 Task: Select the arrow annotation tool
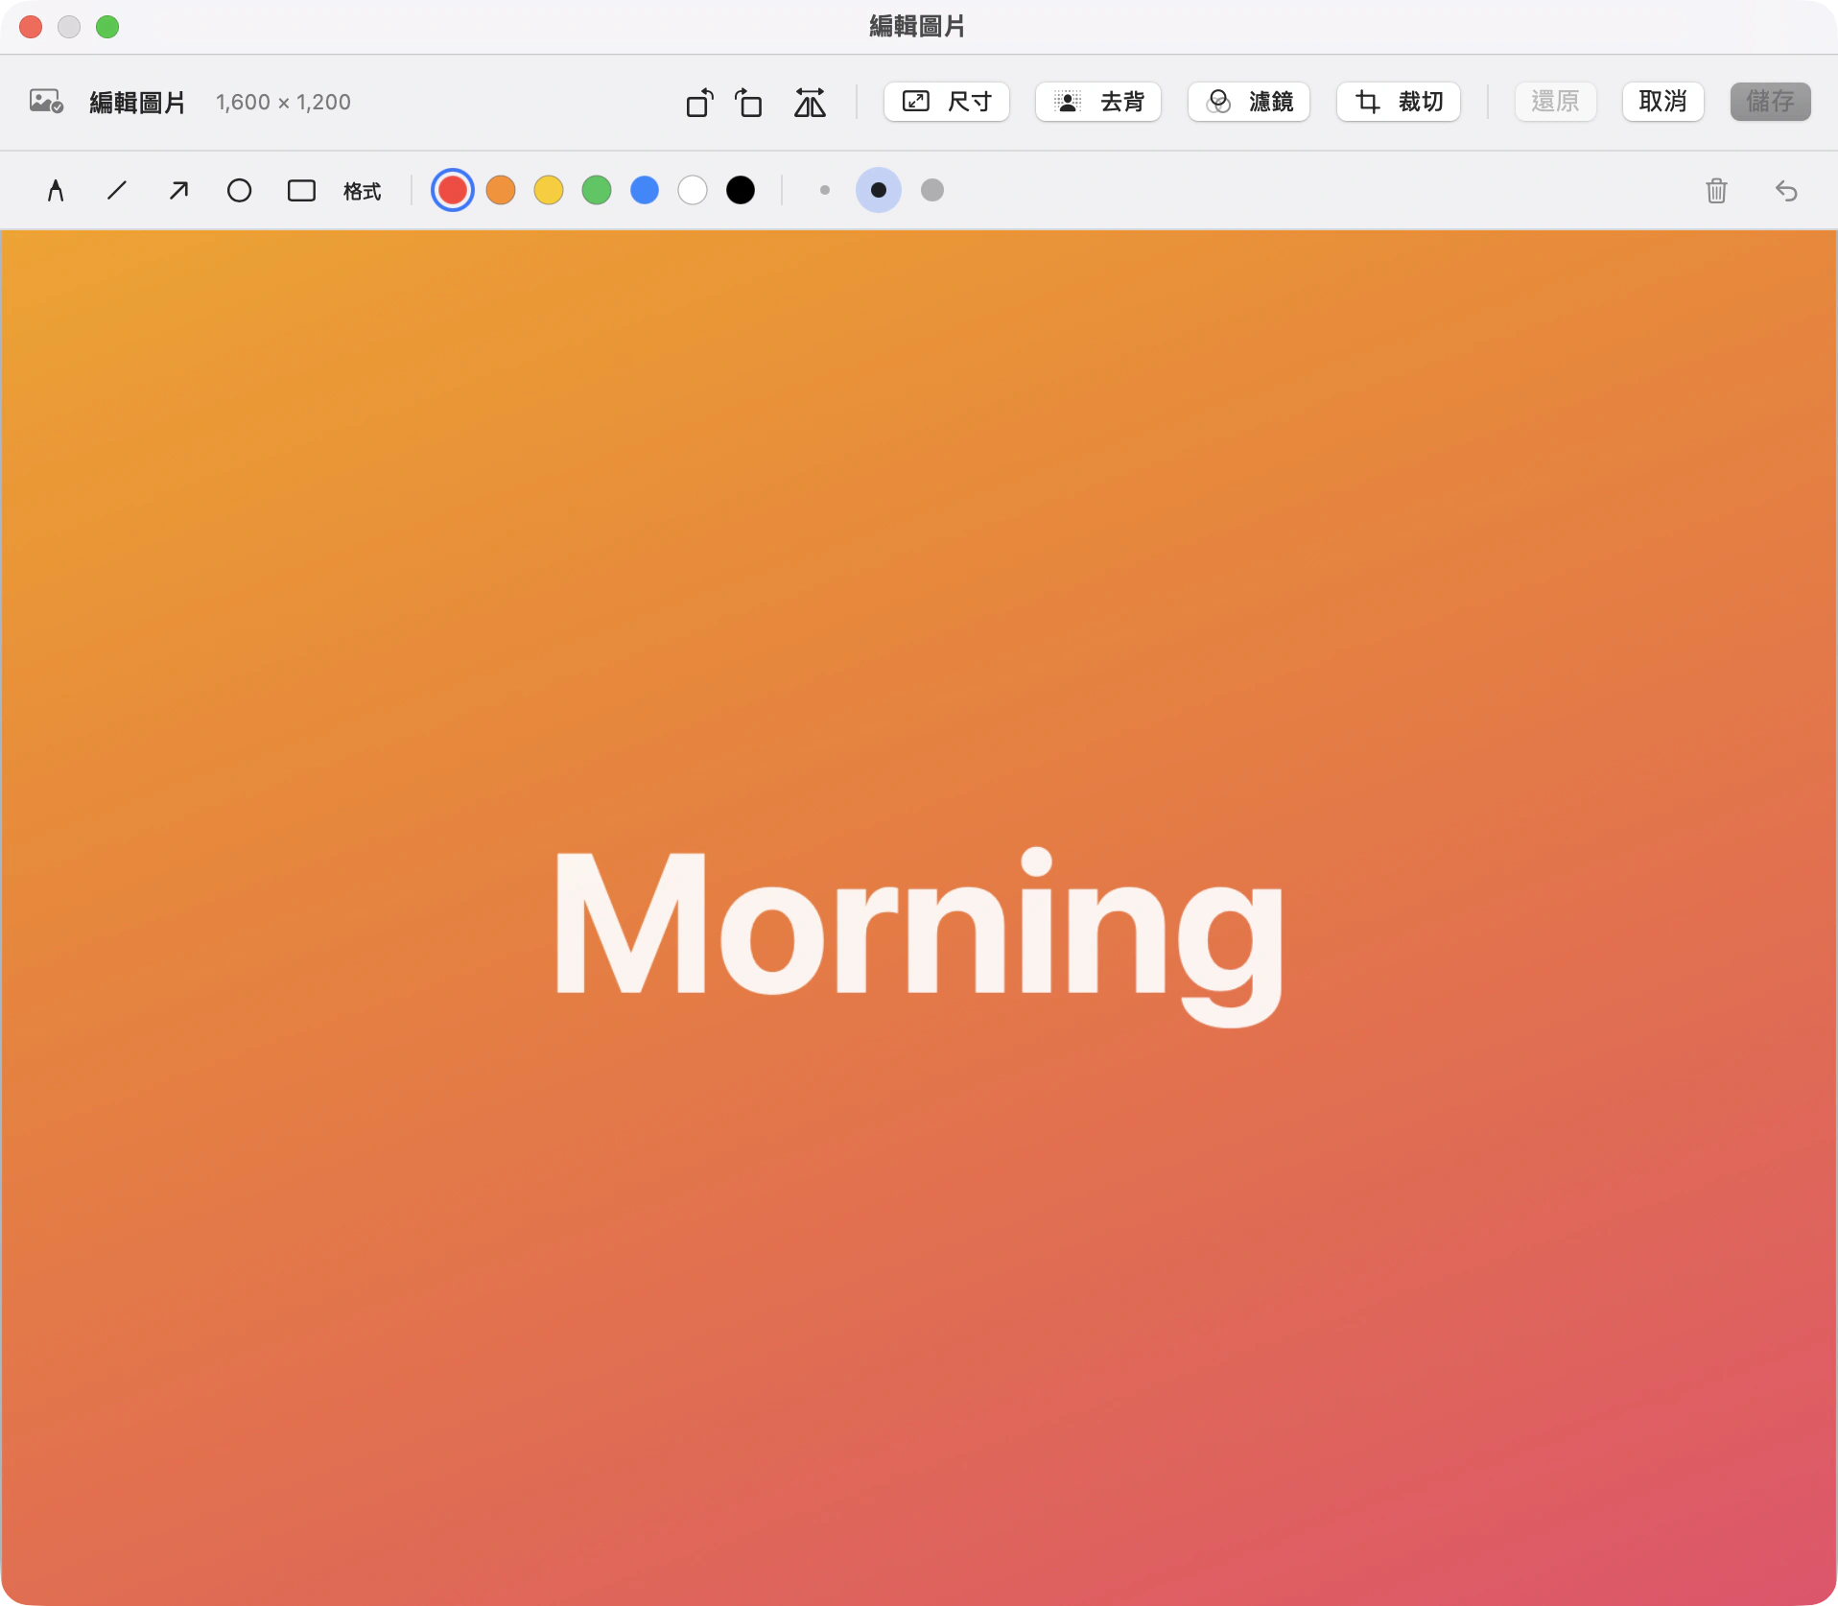178,191
